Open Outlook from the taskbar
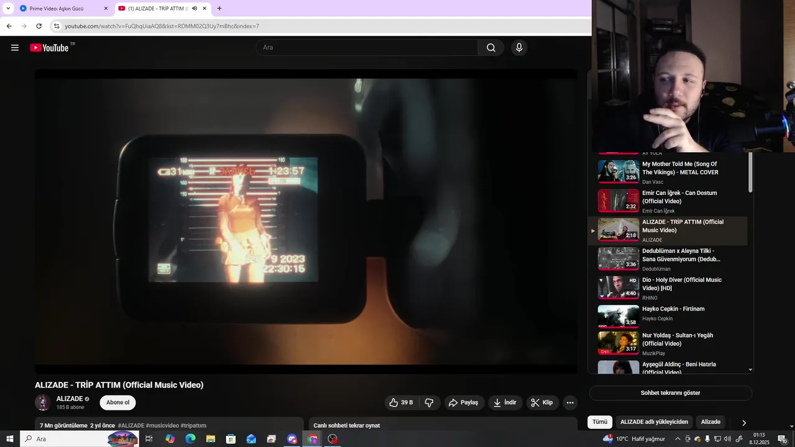 pos(251,439)
